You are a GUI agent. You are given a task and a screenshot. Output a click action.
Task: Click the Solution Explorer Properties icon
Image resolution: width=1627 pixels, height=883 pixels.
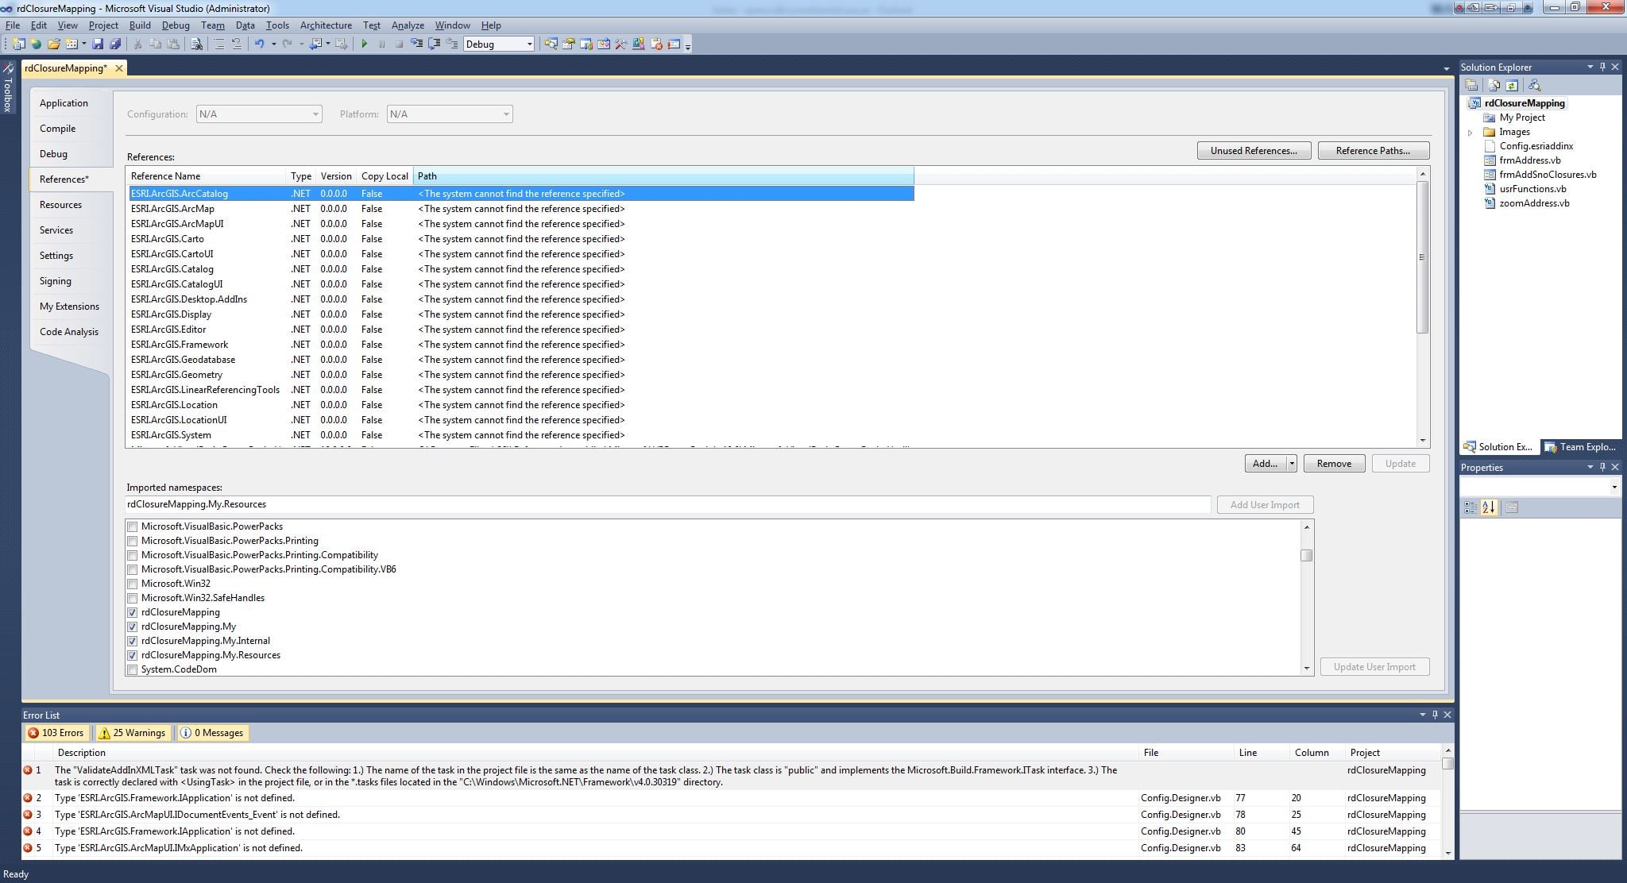[x=1471, y=85]
